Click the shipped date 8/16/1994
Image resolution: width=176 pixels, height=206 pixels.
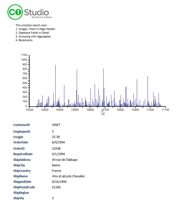click(59, 182)
